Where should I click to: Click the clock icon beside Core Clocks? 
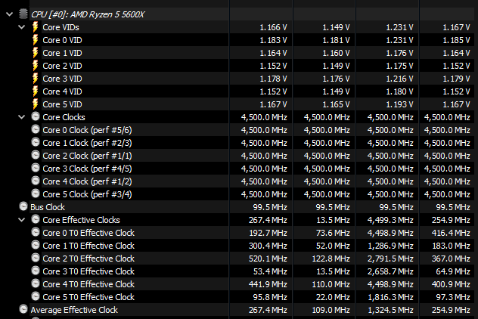(36, 116)
